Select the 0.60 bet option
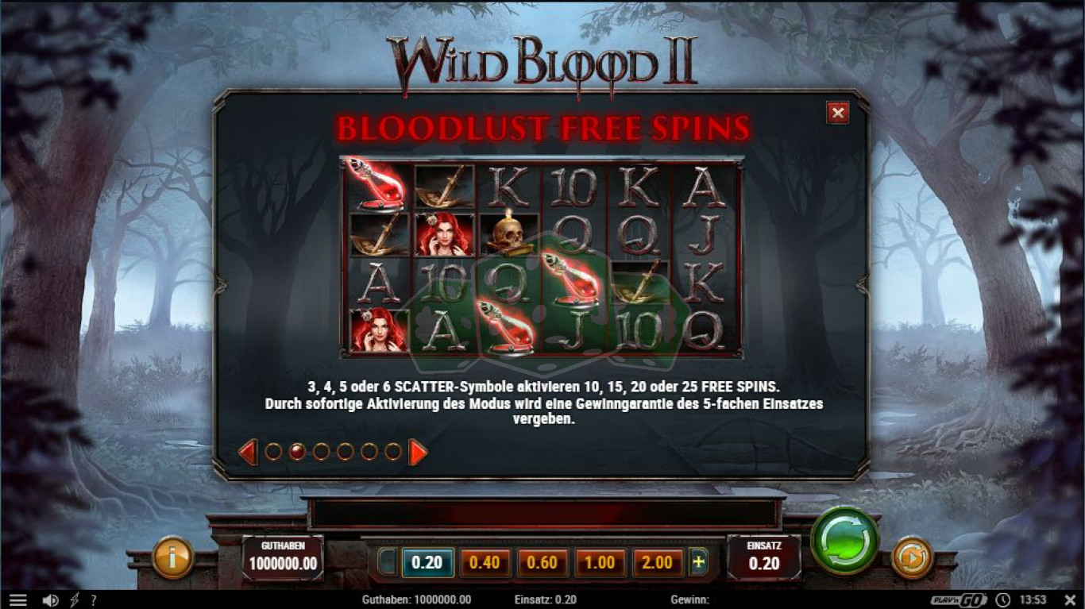This screenshot has height=609, width=1085. tap(542, 562)
